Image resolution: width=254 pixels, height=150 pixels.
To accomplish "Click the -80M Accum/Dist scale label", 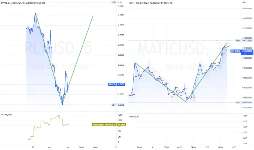I will pyautogui.click(x=245, y=116).
